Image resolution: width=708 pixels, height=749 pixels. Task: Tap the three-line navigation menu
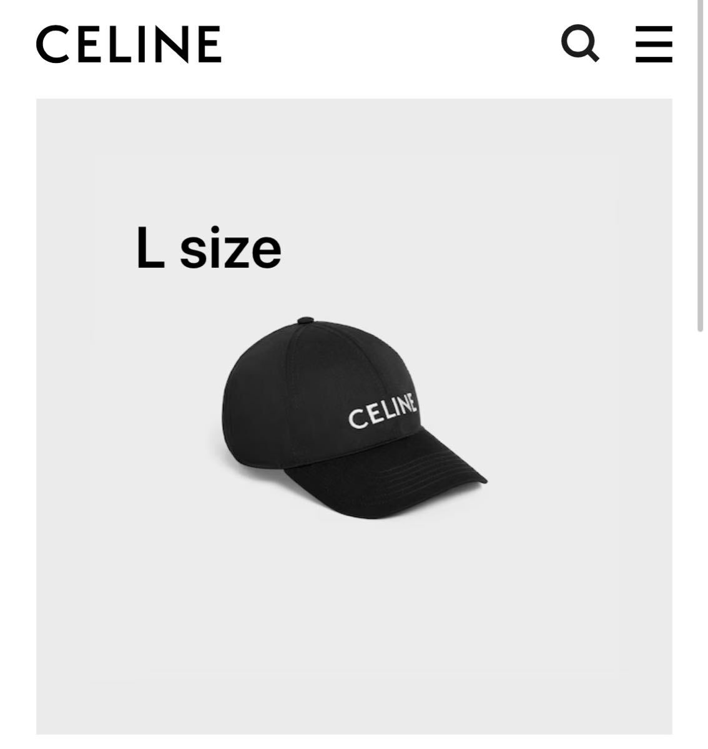pyautogui.click(x=654, y=44)
